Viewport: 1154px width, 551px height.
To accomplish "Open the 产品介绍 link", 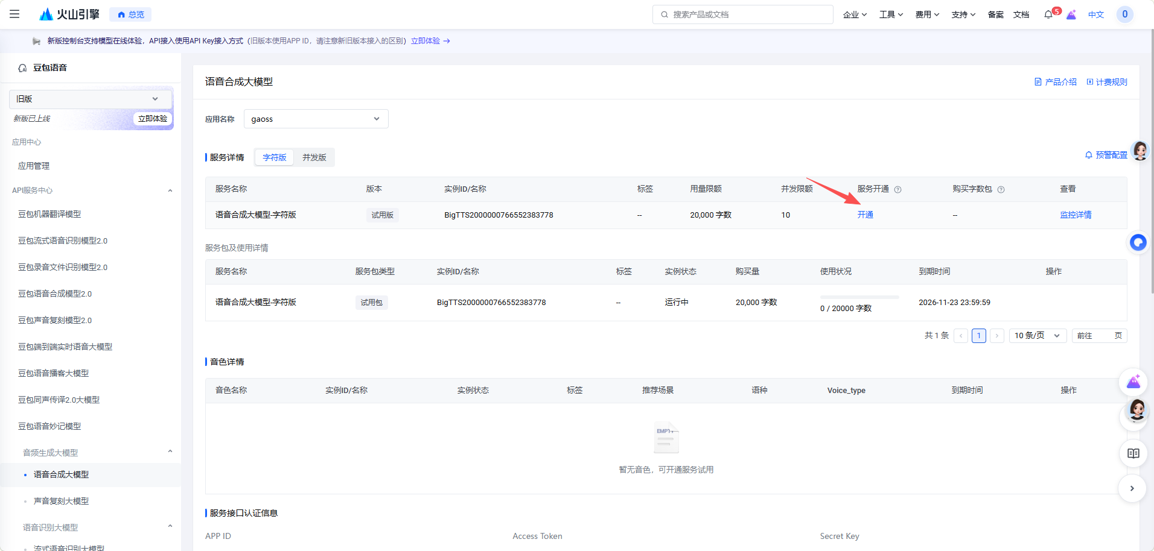I will click(1056, 82).
